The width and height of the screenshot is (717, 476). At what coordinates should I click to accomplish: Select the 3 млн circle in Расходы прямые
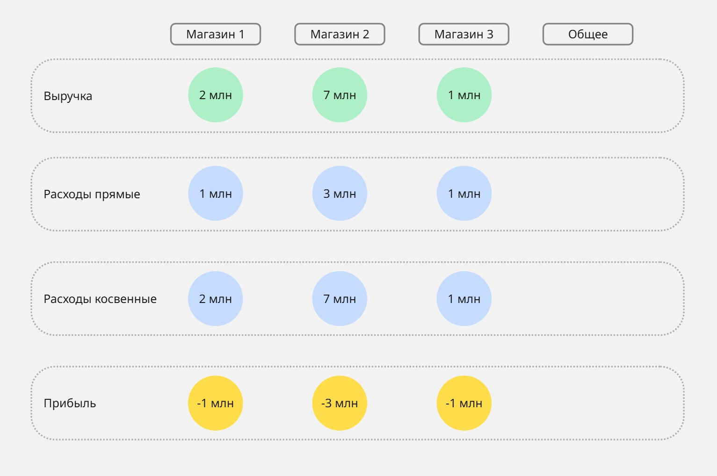click(x=340, y=194)
